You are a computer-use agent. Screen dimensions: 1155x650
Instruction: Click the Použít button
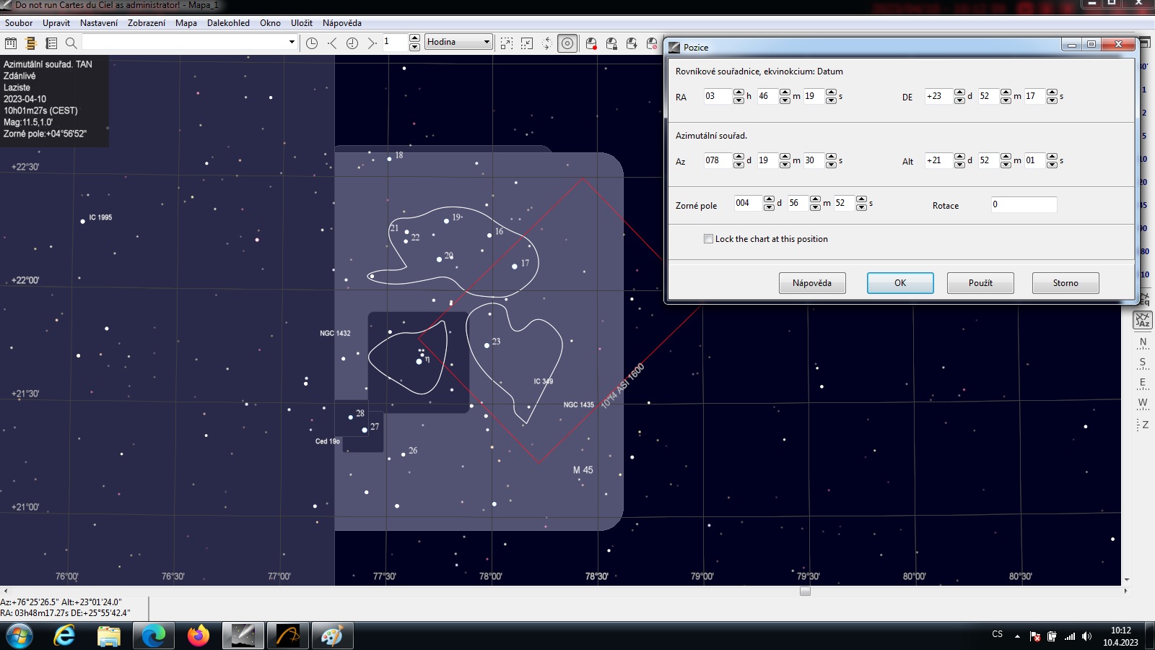980,283
